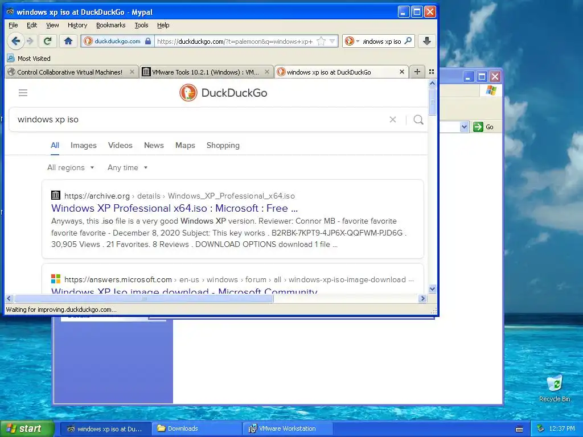Choose search engine via DuckDuckGo icon dropdown
Image resolution: width=583 pixels, height=437 pixels.
pos(352,41)
